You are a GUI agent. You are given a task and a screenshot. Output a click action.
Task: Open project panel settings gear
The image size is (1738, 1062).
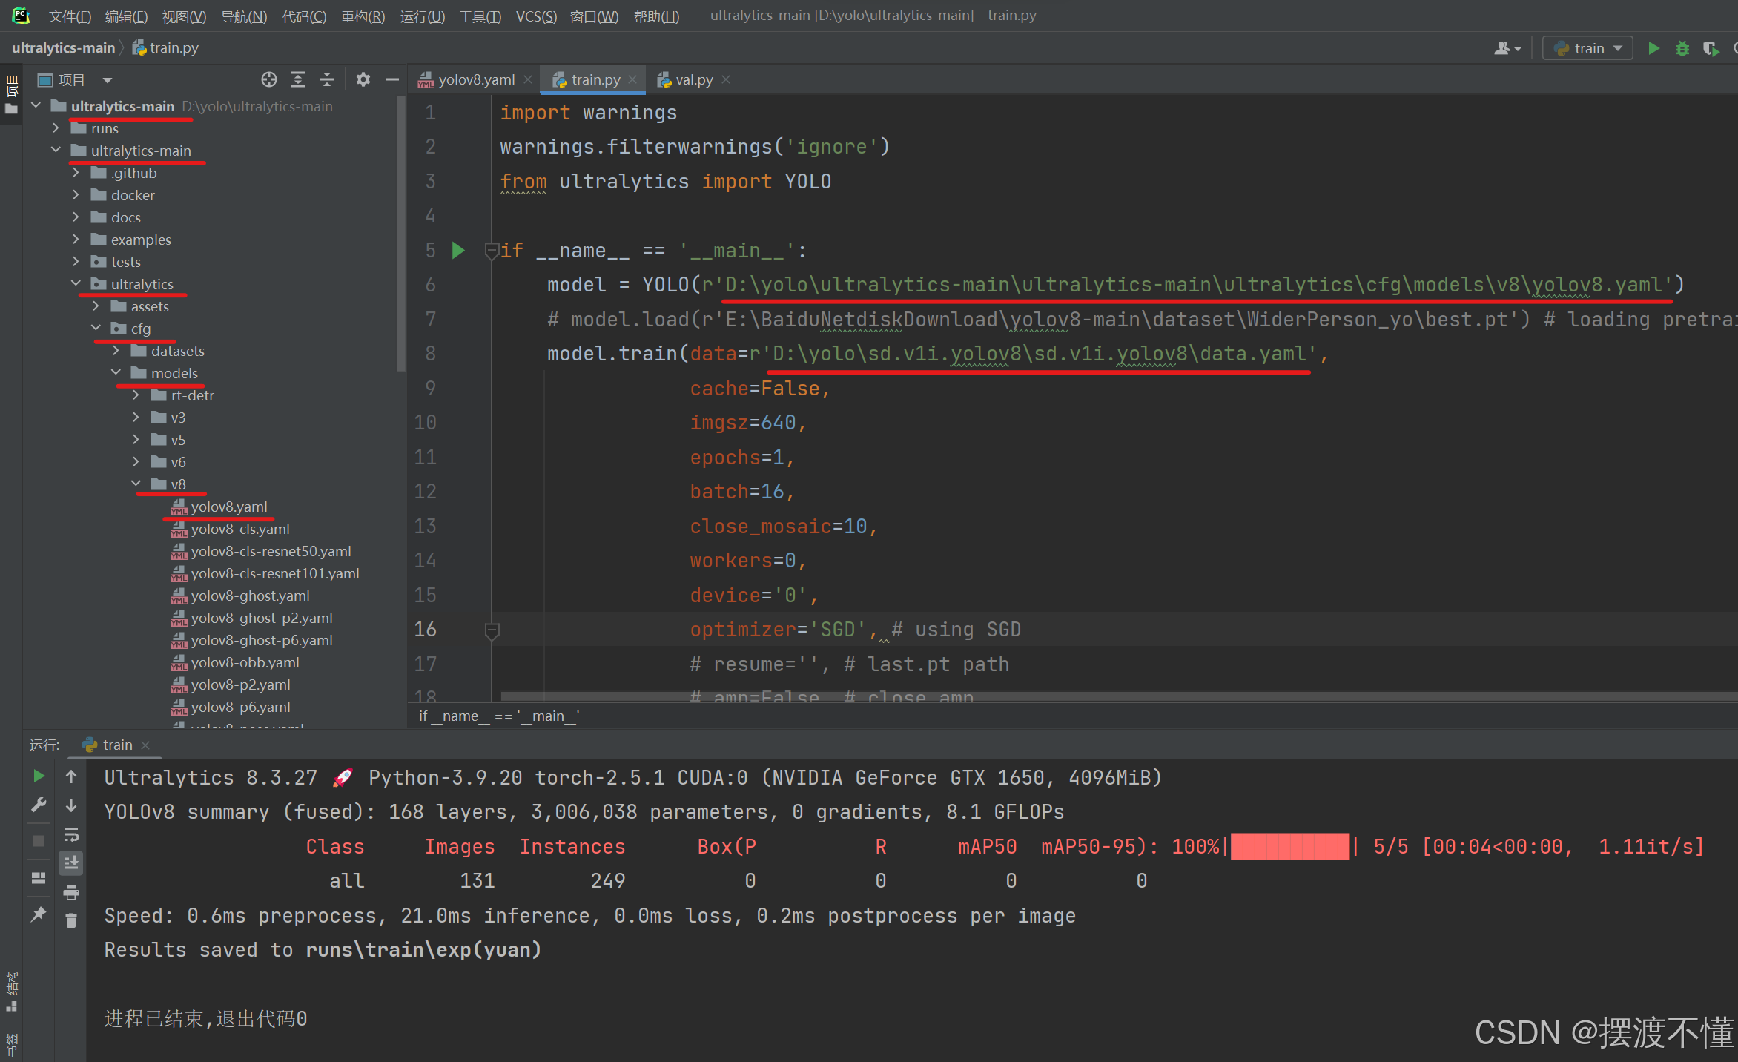363,79
